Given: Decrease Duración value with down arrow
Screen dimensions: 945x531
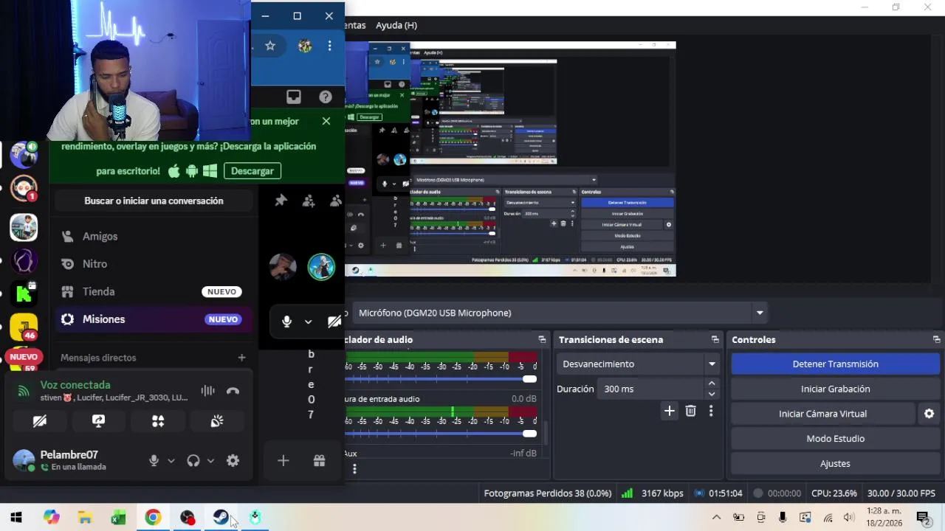Looking at the screenshot, I should coord(712,394).
